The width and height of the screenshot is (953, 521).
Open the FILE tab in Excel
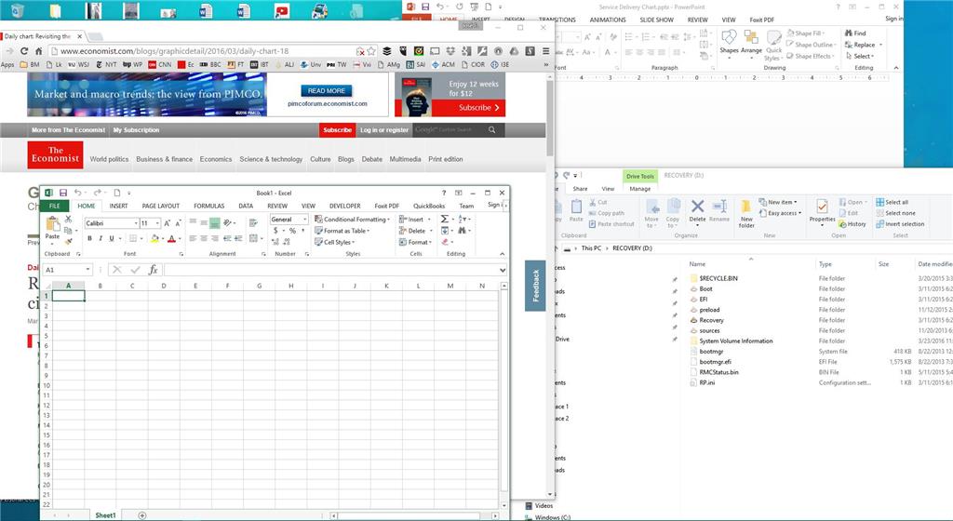[x=55, y=206]
